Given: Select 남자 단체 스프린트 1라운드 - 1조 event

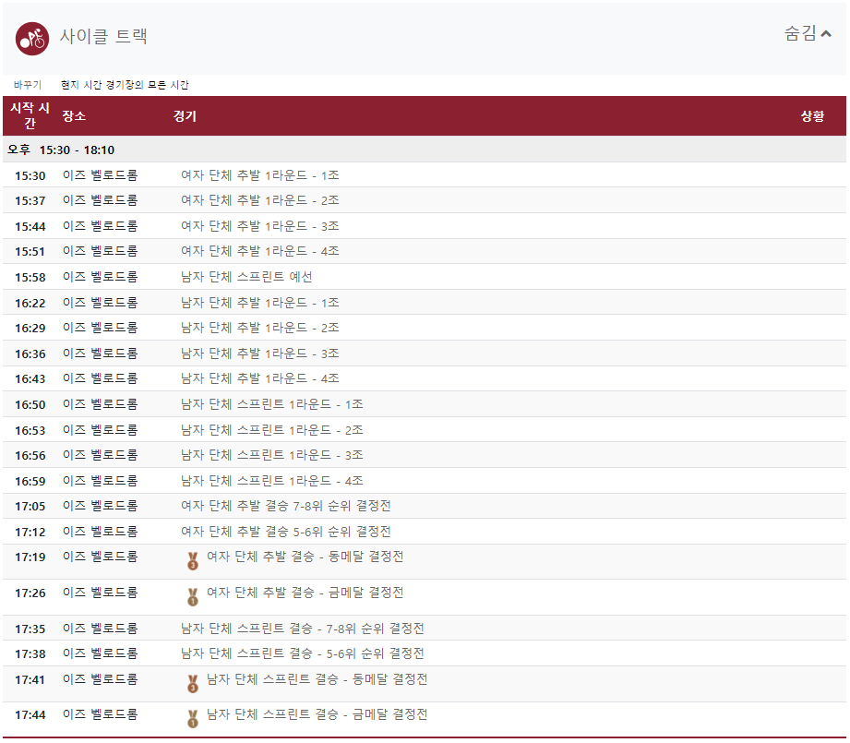Looking at the screenshot, I should [271, 403].
